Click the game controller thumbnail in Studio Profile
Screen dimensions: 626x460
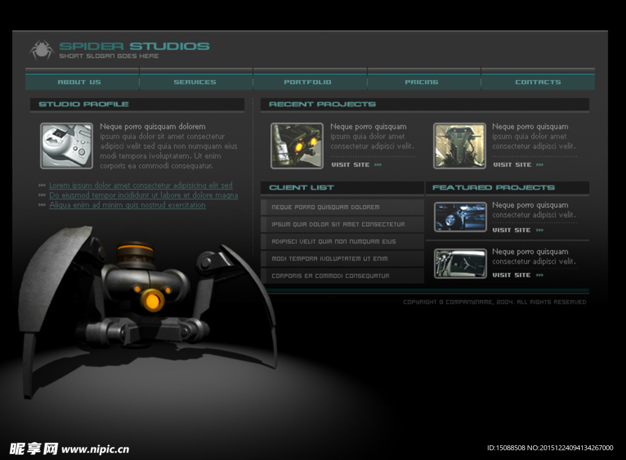[x=67, y=146]
